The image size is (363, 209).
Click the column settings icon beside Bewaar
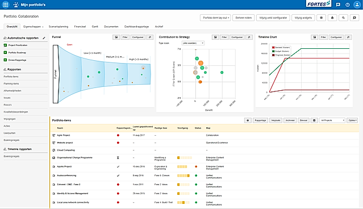(314, 120)
